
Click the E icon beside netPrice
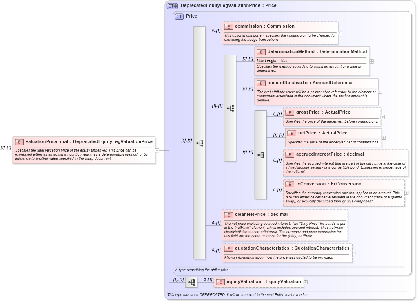[292, 133]
